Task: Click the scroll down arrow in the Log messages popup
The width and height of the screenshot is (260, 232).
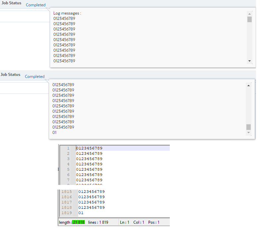Action: click(249, 61)
